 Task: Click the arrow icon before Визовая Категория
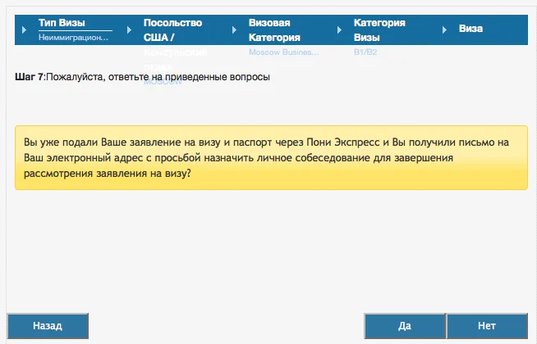coord(234,29)
